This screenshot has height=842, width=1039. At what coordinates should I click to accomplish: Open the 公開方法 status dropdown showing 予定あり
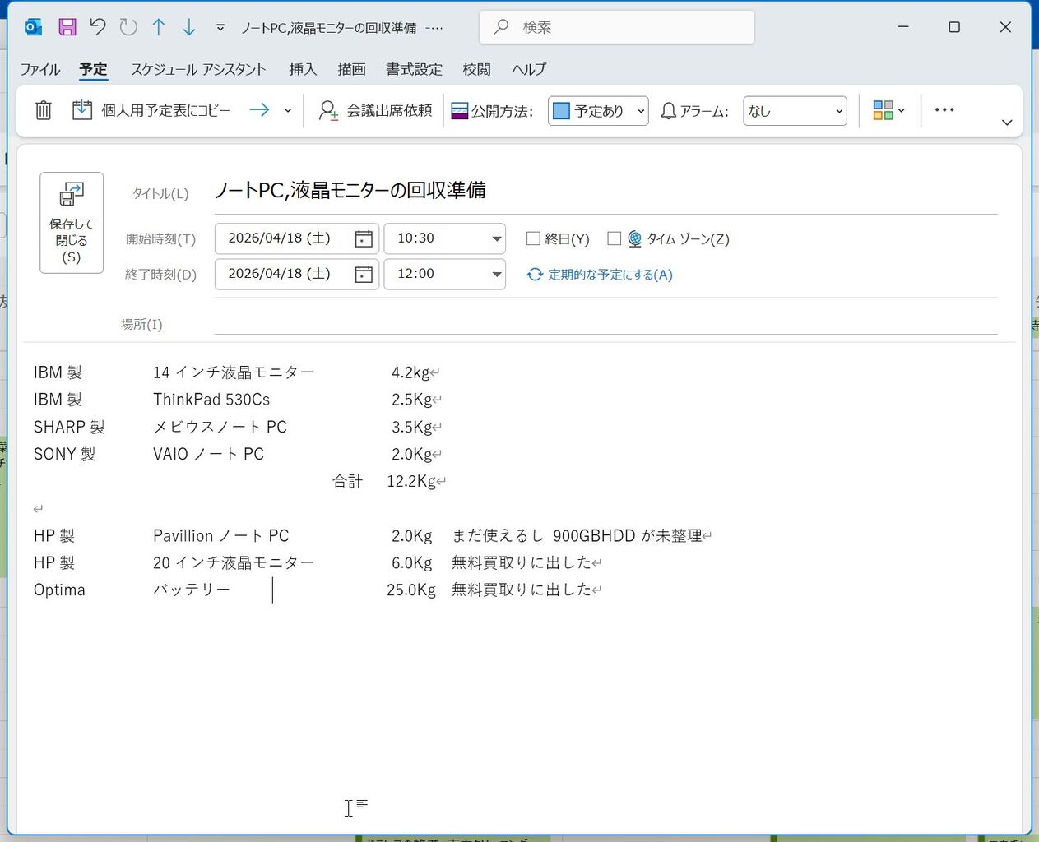(598, 111)
